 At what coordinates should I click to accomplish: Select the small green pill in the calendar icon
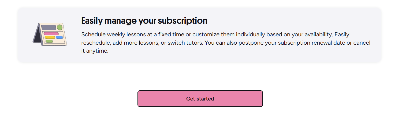point(49,41)
